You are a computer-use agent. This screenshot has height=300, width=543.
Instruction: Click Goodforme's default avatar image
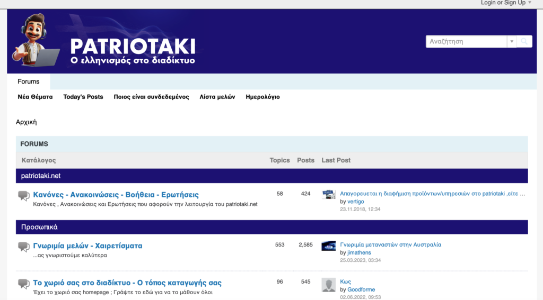[328, 285]
